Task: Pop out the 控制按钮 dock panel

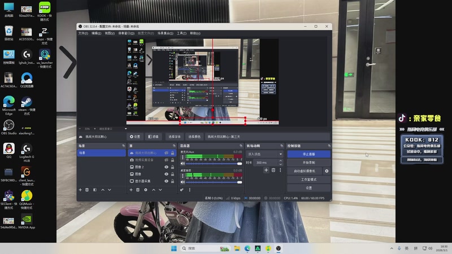Action: pyautogui.click(x=329, y=146)
